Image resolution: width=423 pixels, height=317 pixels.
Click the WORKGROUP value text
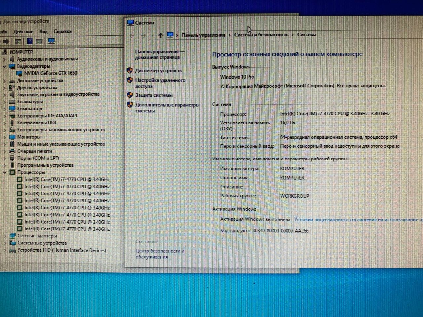coord(295,196)
